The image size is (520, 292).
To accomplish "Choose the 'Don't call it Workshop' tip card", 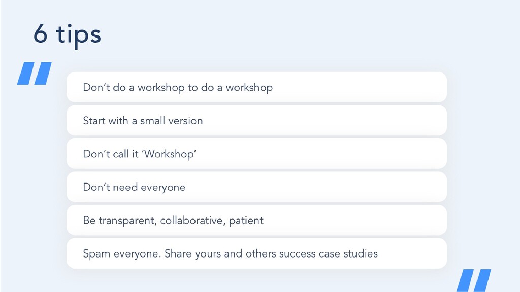I will click(256, 154).
